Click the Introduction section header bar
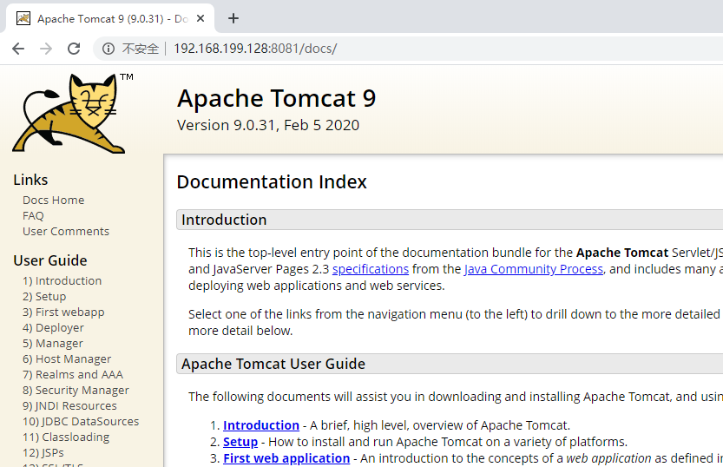Screen dimensions: 723x467 point(450,220)
